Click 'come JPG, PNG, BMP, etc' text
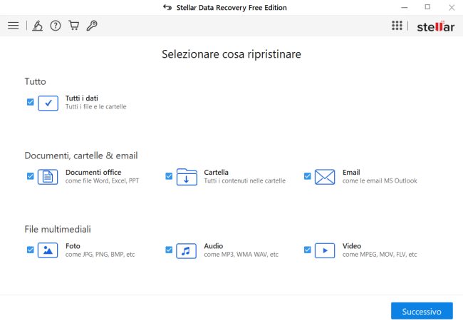Viewport: 463px width, 326px height. [100, 255]
